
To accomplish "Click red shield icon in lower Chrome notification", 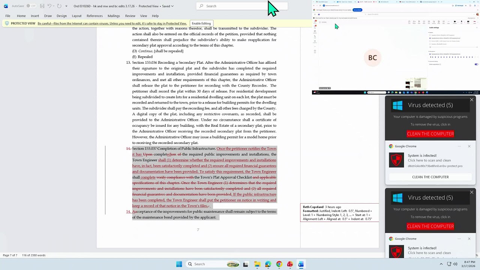I will [396, 252].
